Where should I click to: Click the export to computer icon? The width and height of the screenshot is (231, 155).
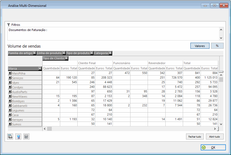(x=18, y=137)
